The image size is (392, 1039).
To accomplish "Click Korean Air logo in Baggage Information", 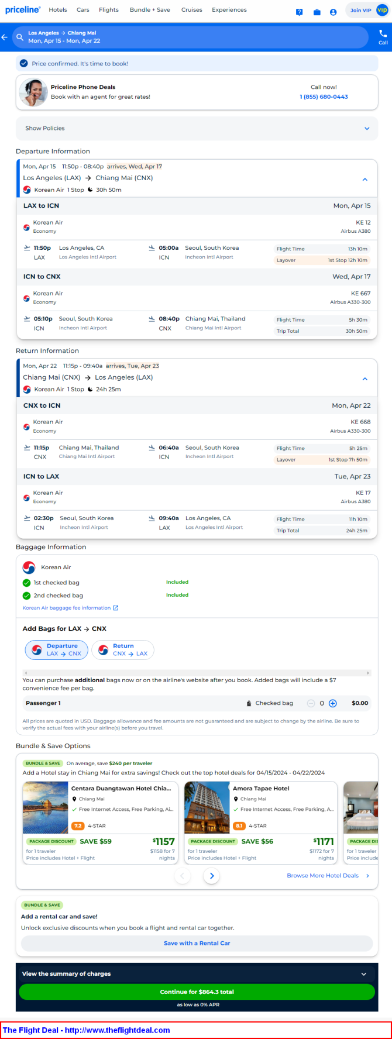I will coord(29,567).
